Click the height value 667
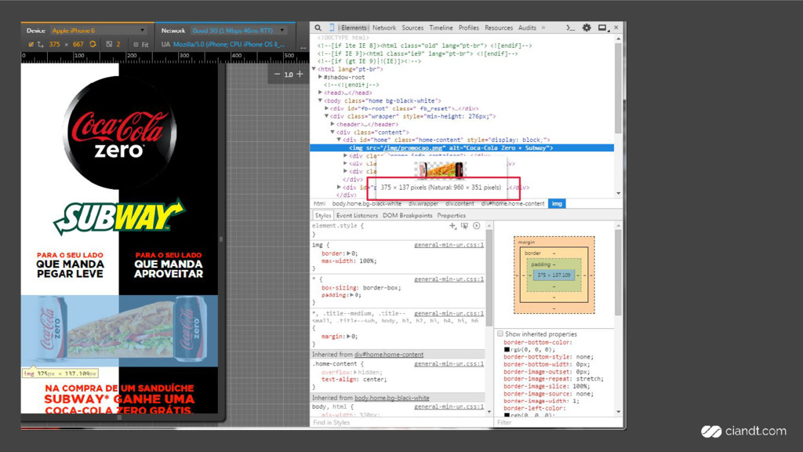This screenshot has height=452, width=803. click(x=78, y=44)
